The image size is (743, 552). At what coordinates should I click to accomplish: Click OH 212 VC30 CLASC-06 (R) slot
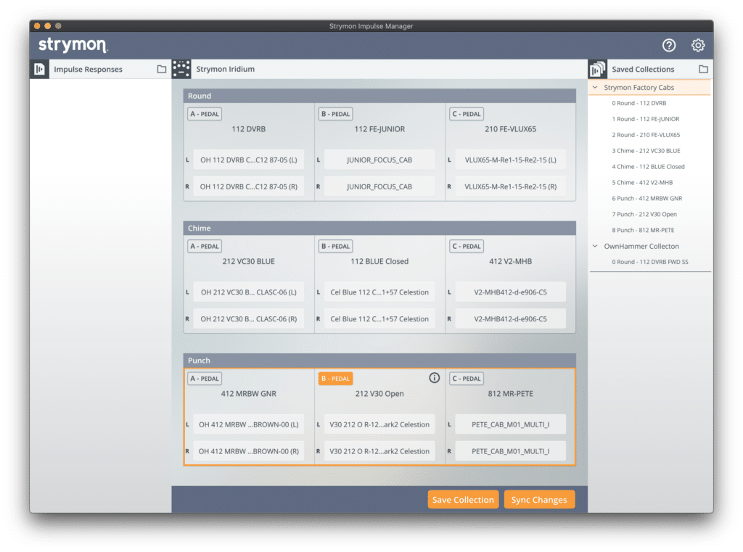point(249,319)
